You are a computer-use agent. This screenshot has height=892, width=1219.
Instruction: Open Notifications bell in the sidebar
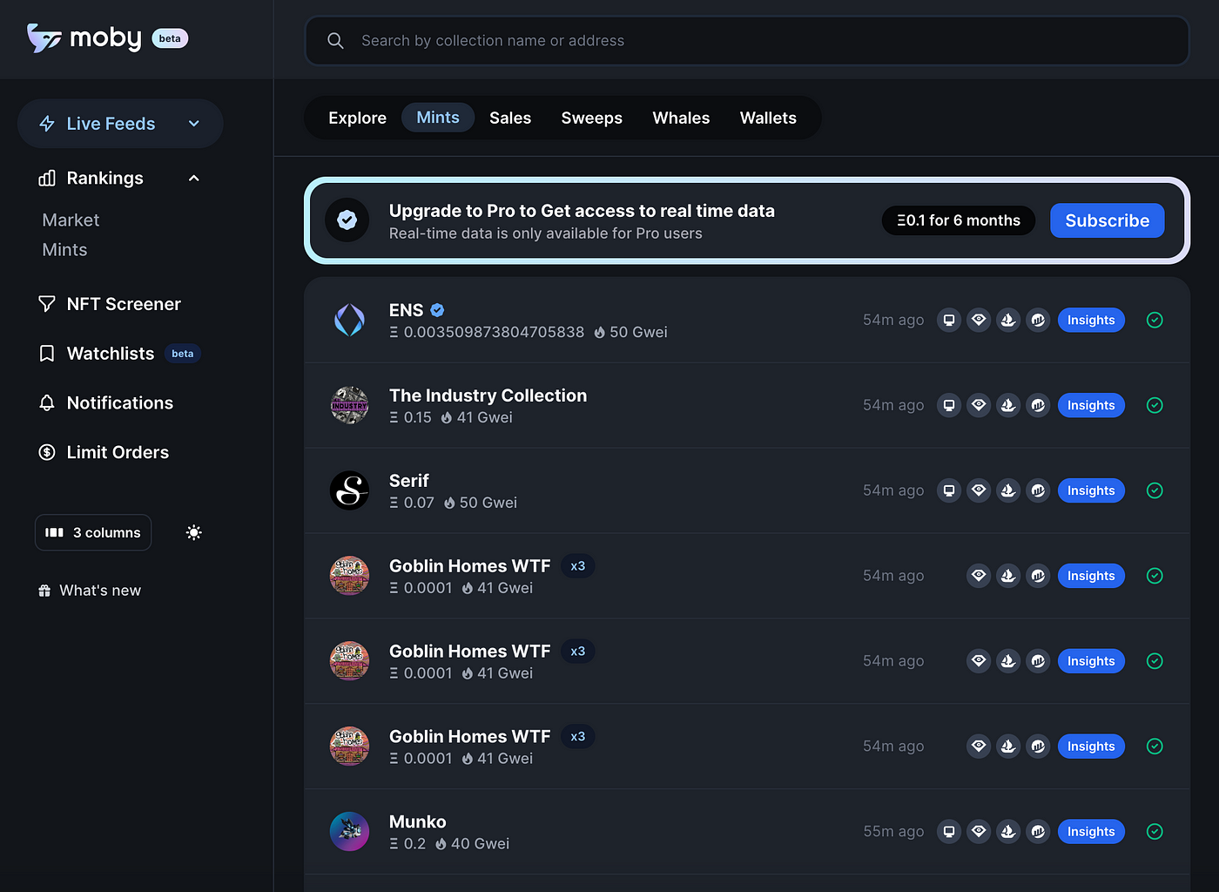(105, 403)
